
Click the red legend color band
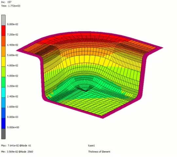[x=3, y=31]
